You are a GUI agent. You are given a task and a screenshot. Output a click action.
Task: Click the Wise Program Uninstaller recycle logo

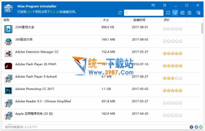coord(8,9)
